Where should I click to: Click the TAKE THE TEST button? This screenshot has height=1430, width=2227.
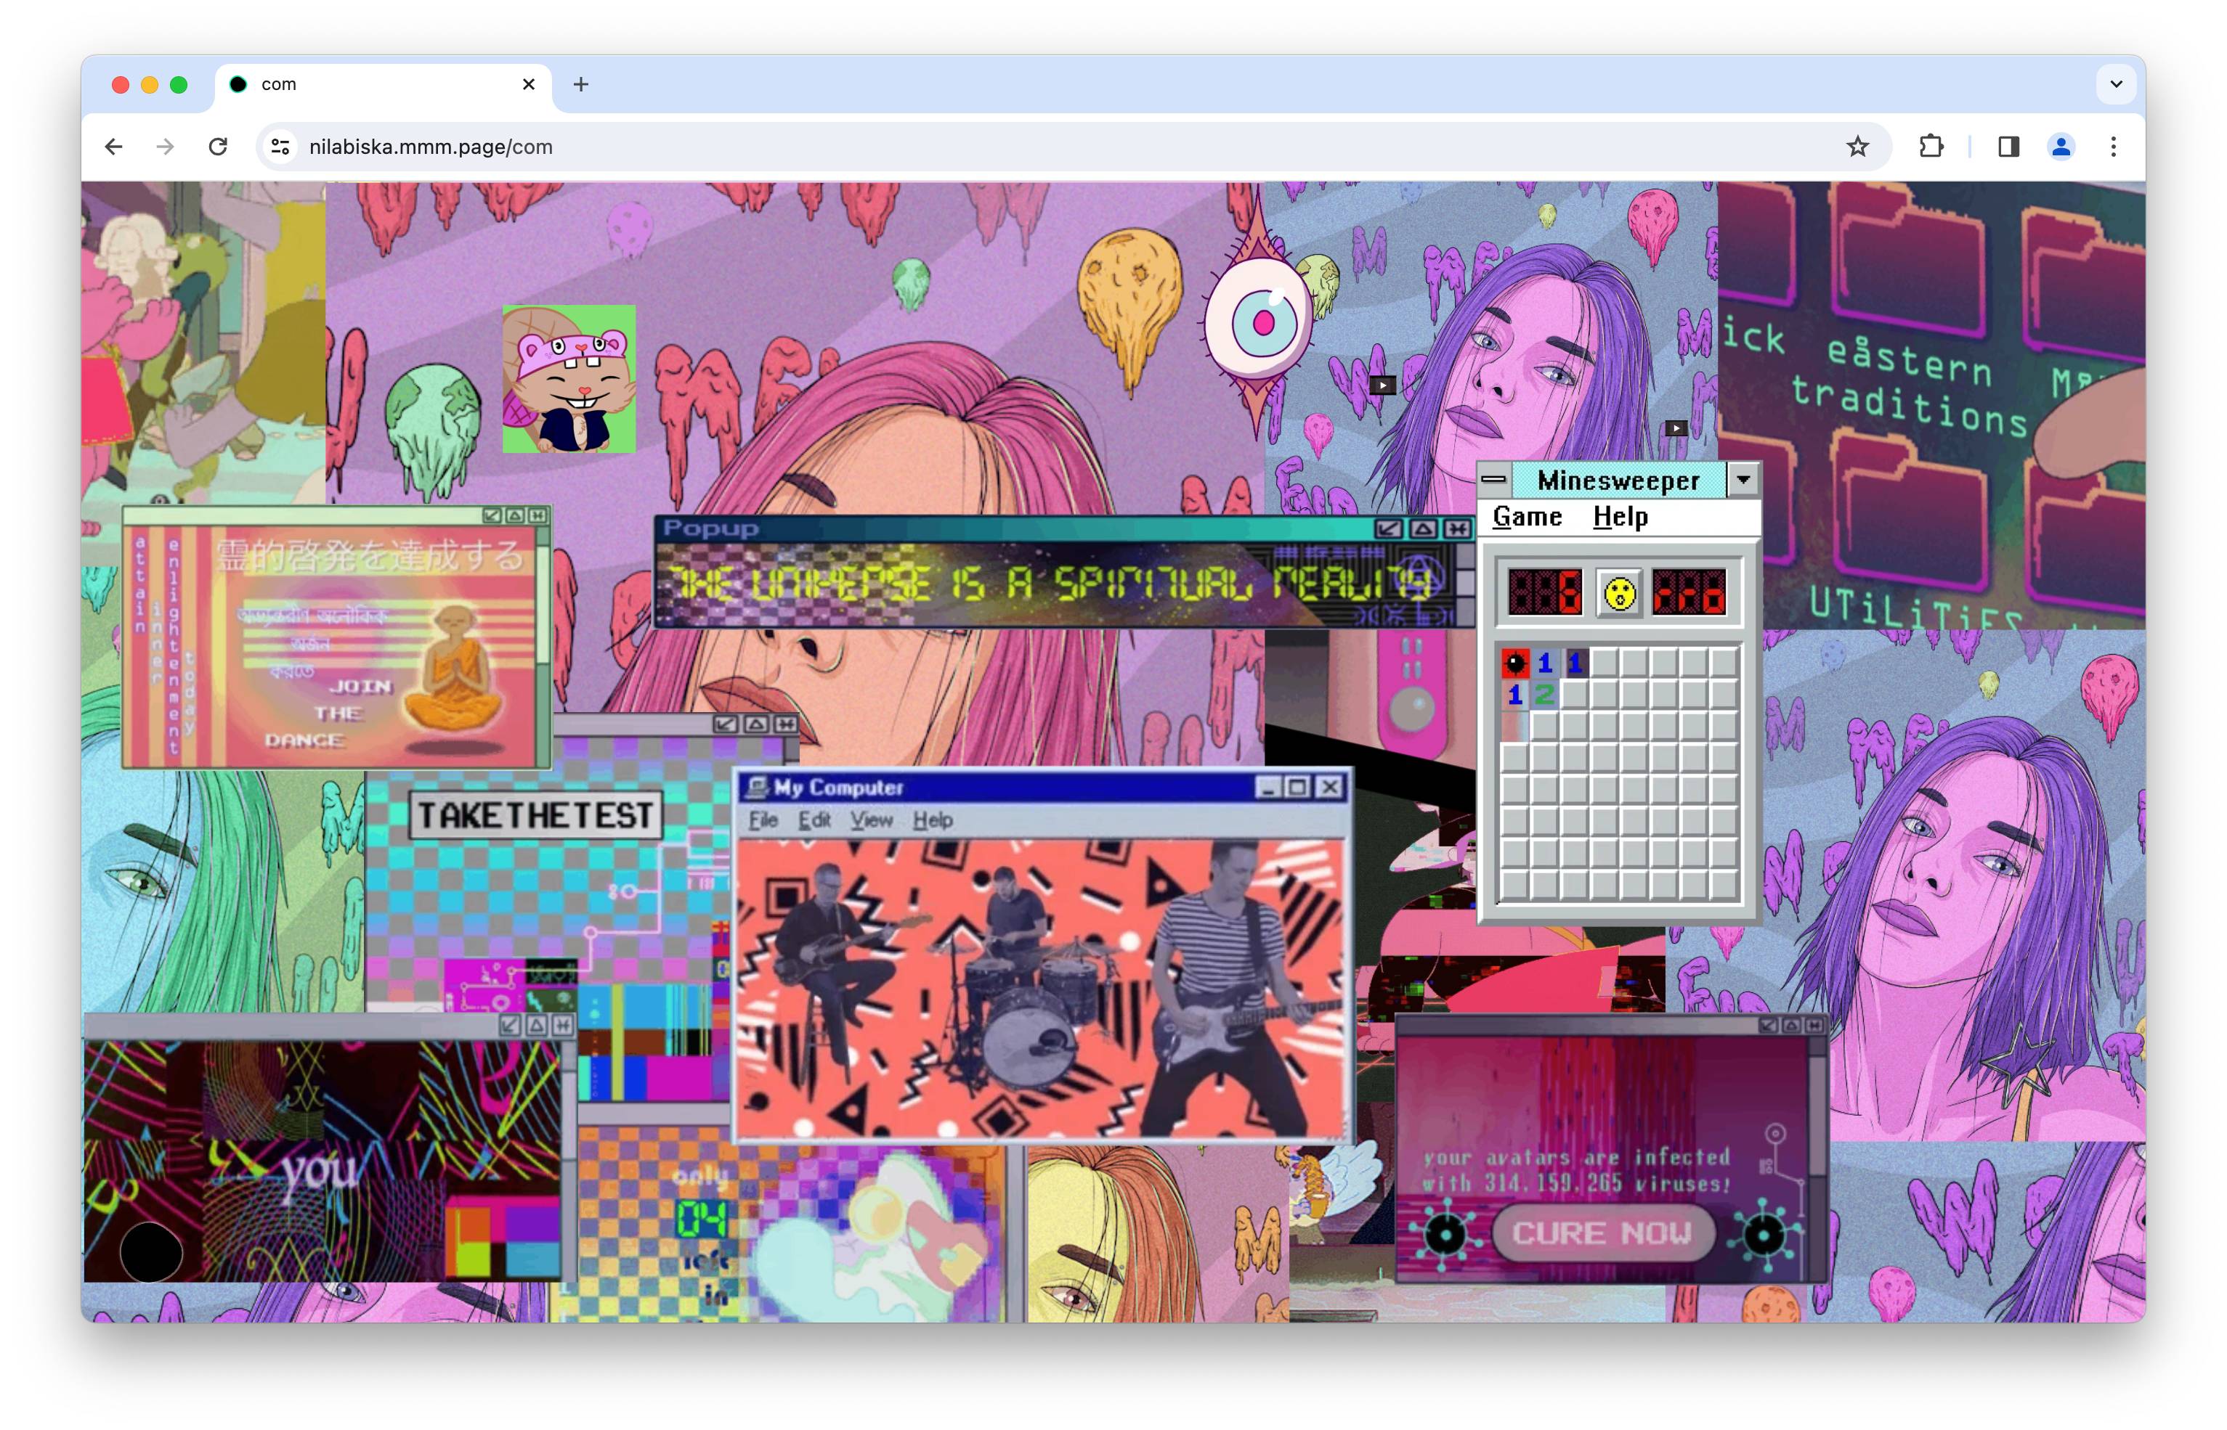click(535, 815)
